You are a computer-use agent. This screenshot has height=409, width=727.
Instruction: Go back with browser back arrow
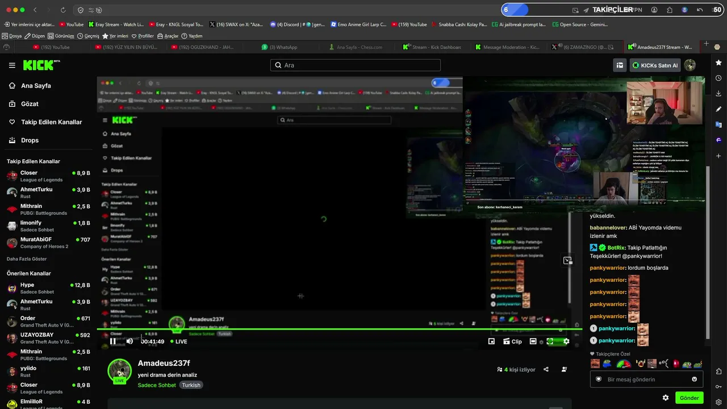click(35, 10)
